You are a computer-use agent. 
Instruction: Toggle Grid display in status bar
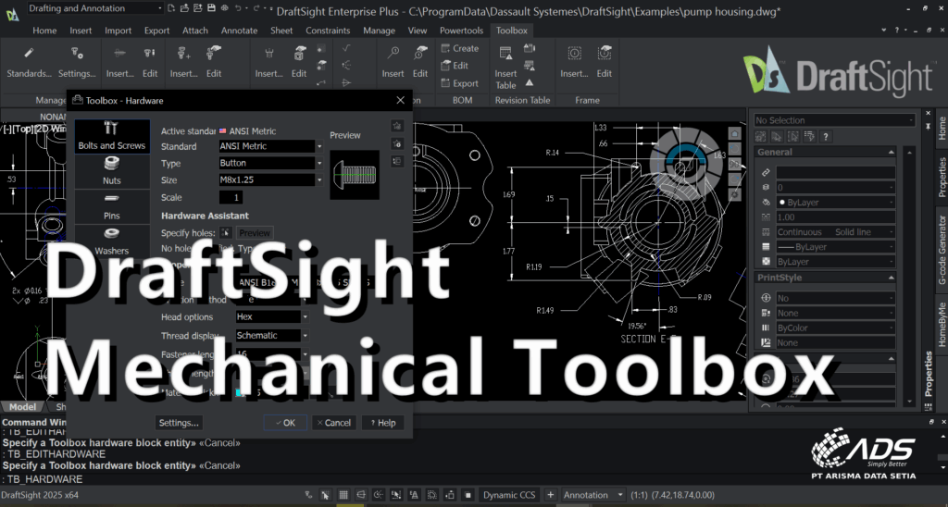[x=343, y=495]
